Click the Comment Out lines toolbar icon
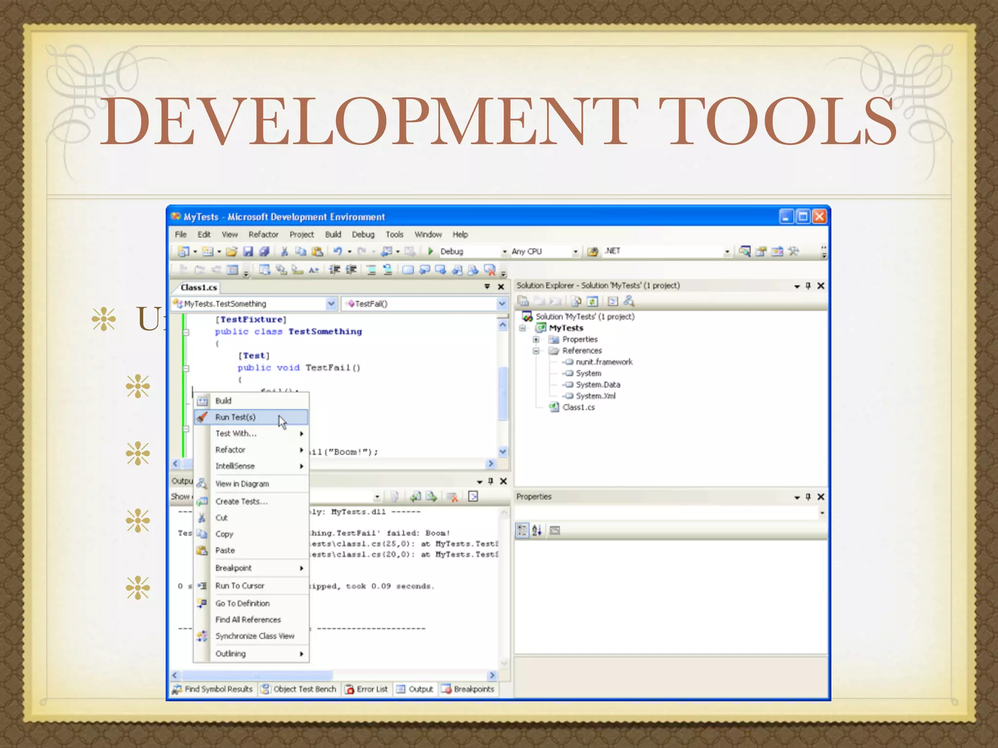Screen dimensions: 998x748 click(371, 269)
